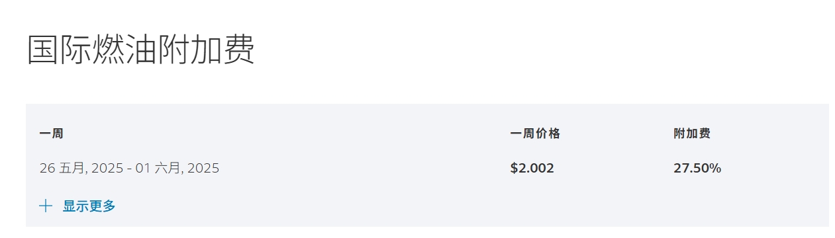Click the end date 01 六月, 2025

point(177,169)
